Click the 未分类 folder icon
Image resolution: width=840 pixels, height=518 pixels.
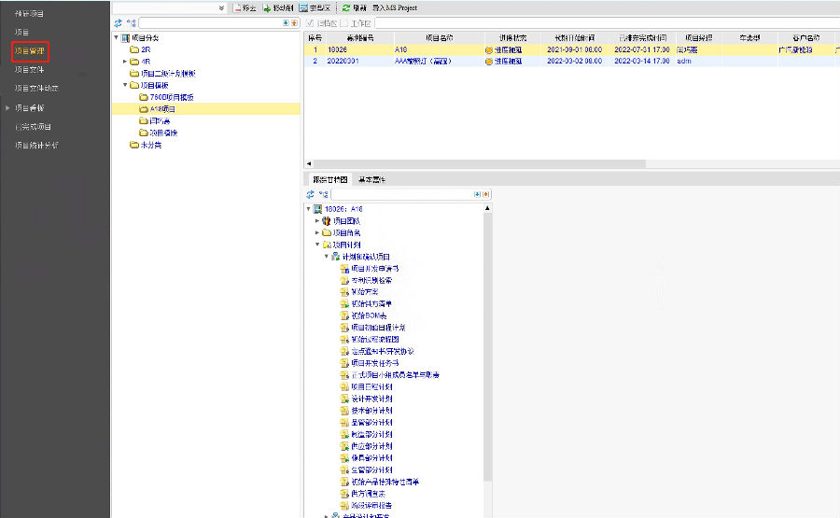(134, 146)
